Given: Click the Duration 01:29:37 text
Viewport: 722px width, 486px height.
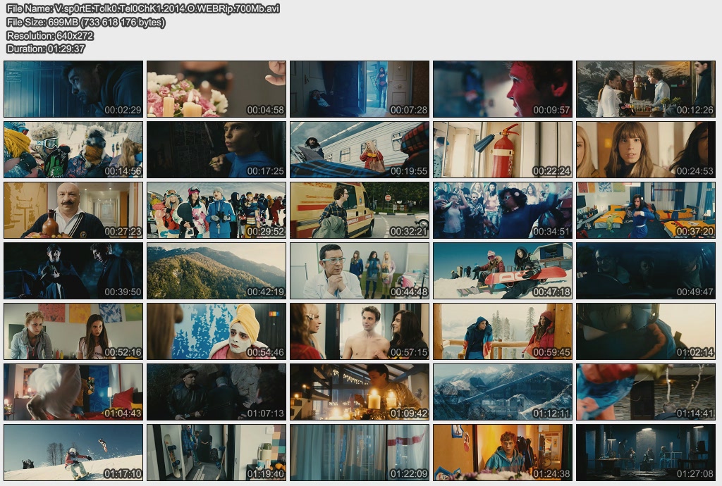Looking at the screenshot, I should click(x=46, y=49).
